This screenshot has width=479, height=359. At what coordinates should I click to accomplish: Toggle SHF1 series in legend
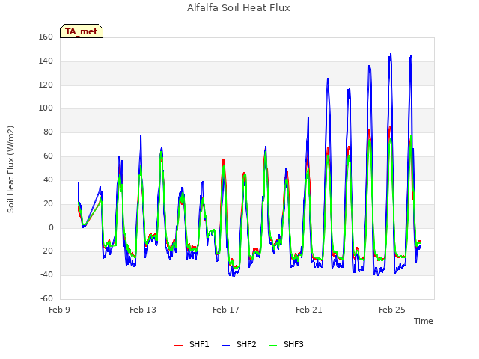click(x=192, y=344)
